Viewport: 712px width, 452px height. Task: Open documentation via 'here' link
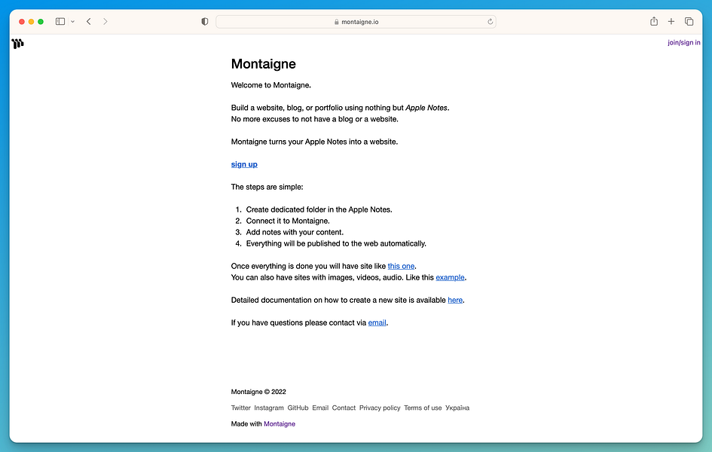[455, 300]
